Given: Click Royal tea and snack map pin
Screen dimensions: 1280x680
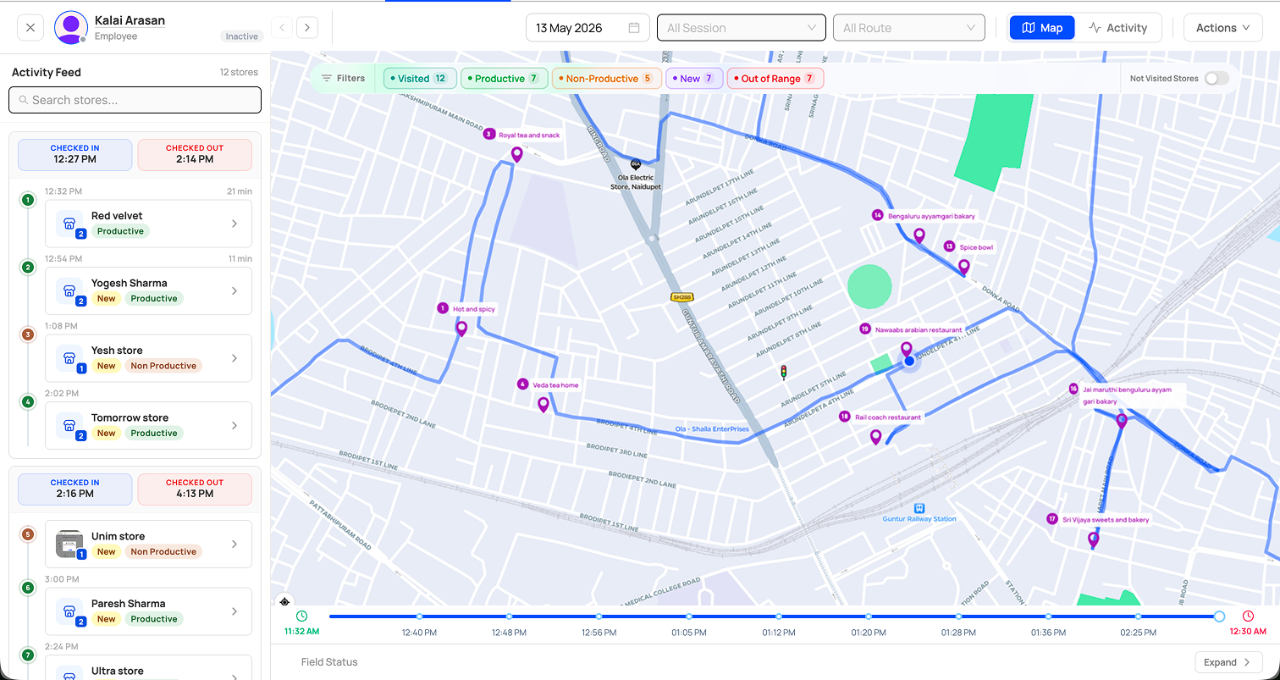Looking at the screenshot, I should [x=516, y=155].
